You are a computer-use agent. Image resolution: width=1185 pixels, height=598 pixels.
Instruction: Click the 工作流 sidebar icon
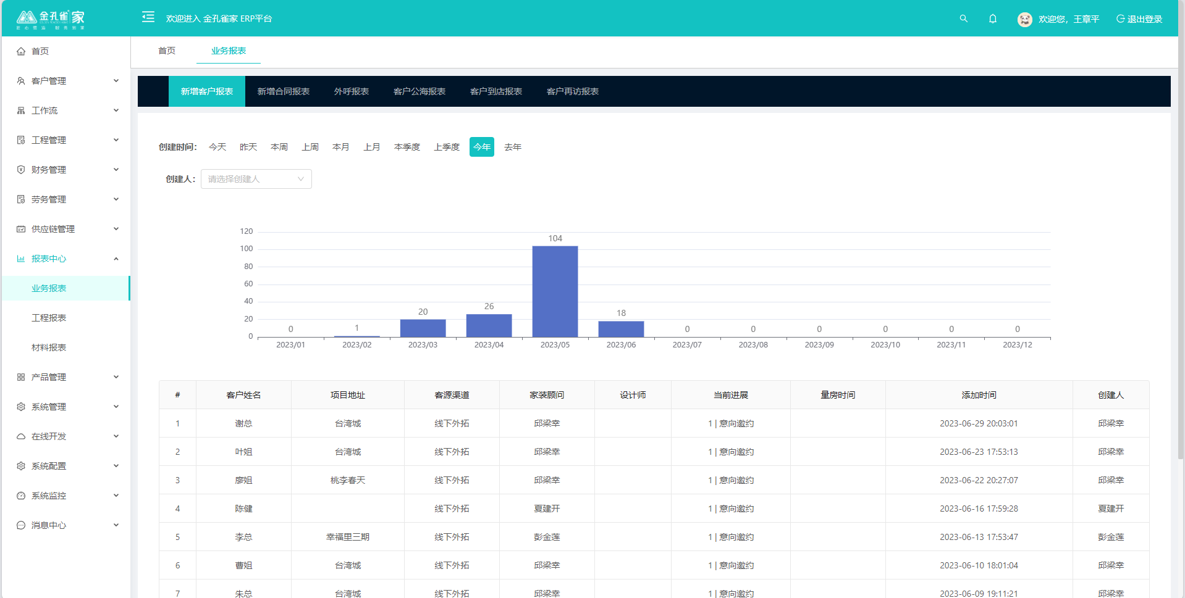tap(21, 110)
